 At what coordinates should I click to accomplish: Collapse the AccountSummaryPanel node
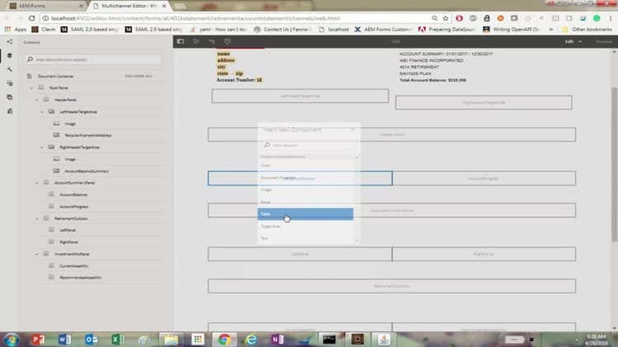point(37,183)
